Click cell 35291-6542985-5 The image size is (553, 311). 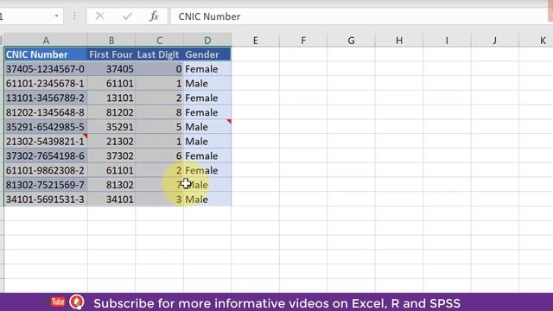click(x=46, y=127)
